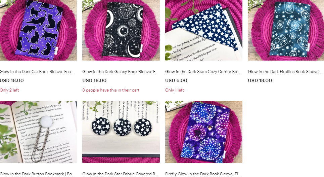
Task: Click the USD 6.00 price under Stars bookmark
Action: [x=176, y=80]
